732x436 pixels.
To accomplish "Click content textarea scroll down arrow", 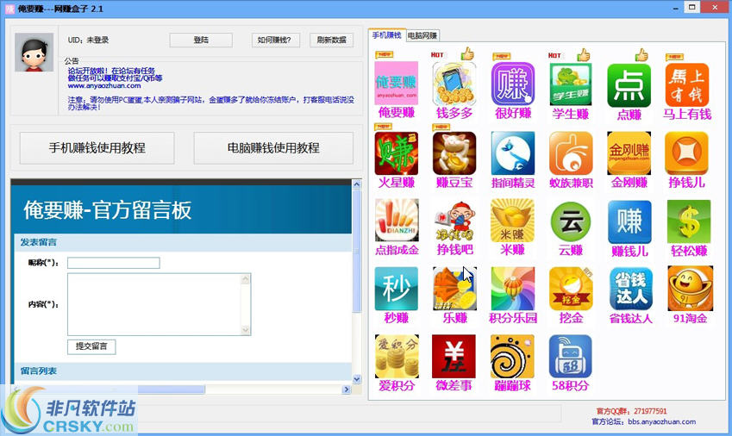I will pyautogui.click(x=246, y=330).
